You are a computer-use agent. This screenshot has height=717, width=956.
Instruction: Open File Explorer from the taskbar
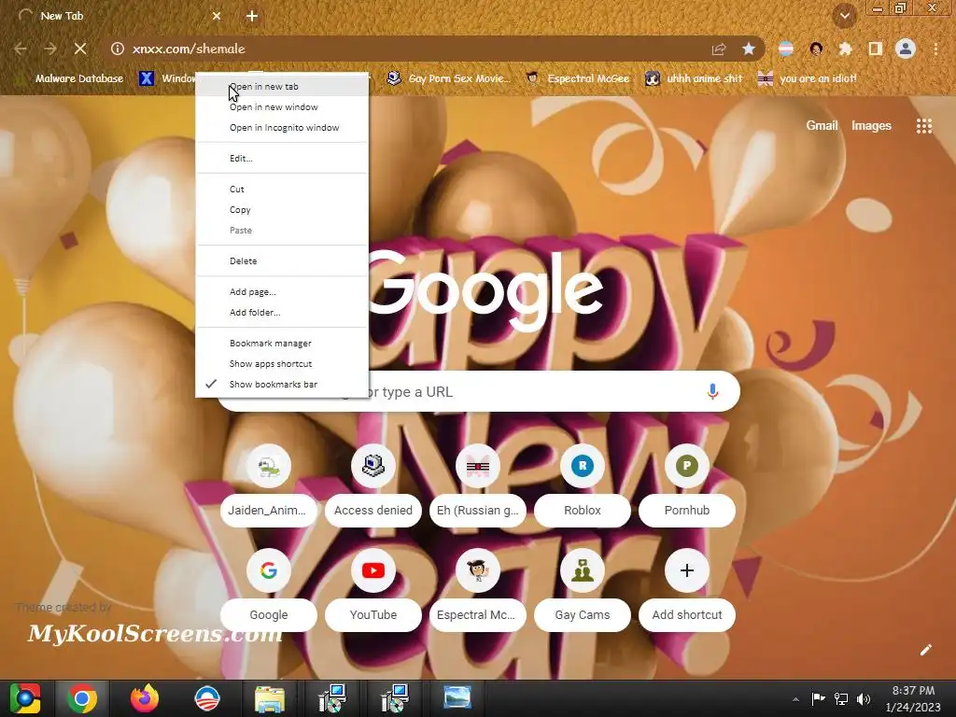269,698
